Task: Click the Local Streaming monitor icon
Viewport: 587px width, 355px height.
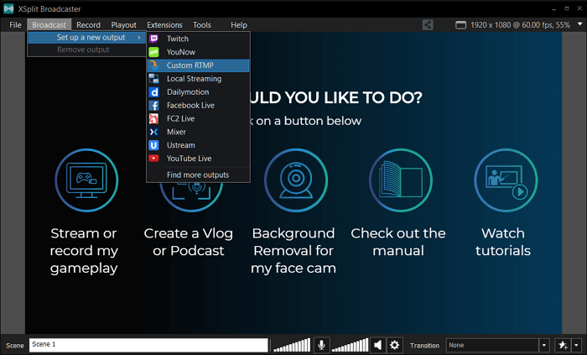Action: point(153,79)
